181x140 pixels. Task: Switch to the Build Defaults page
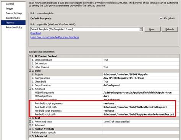pos(13,18)
